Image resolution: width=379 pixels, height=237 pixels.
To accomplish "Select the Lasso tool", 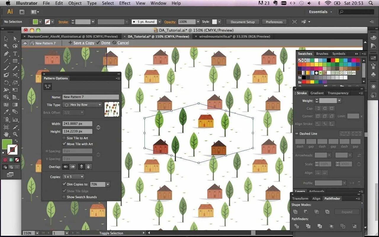I will (15, 46).
